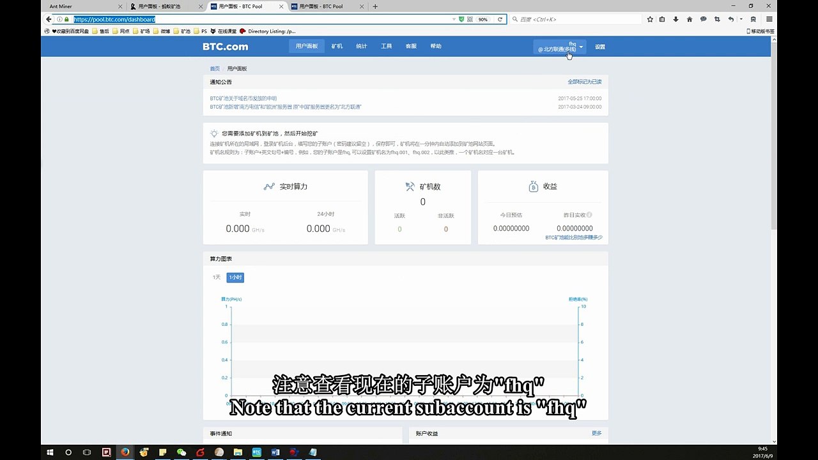Open Task View on the taskbar

(88, 452)
